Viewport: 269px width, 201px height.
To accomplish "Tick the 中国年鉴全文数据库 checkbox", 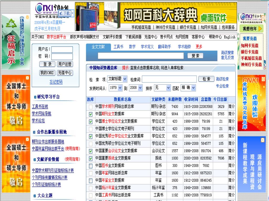I will point(91,181).
